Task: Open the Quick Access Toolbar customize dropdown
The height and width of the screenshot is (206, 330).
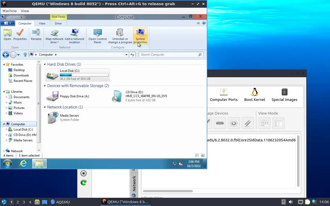Action: point(22,17)
